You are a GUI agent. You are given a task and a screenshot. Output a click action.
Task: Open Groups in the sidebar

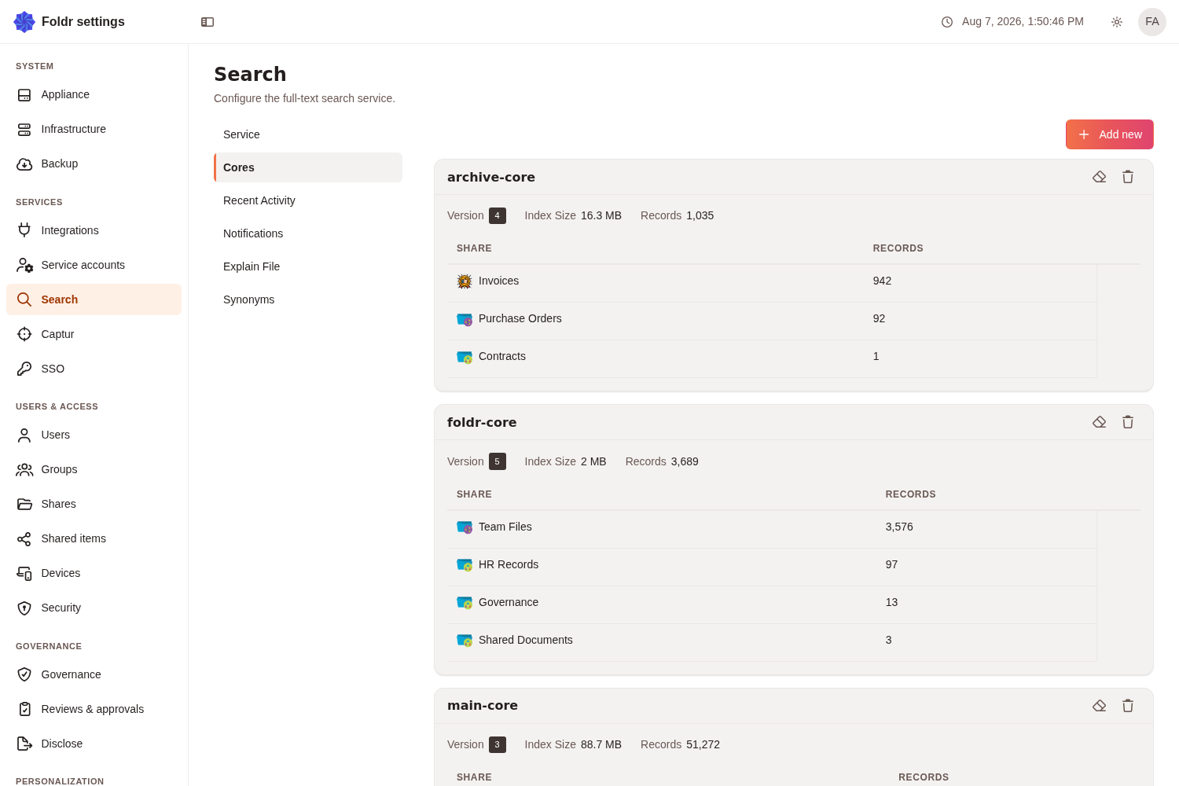tap(94, 469)
